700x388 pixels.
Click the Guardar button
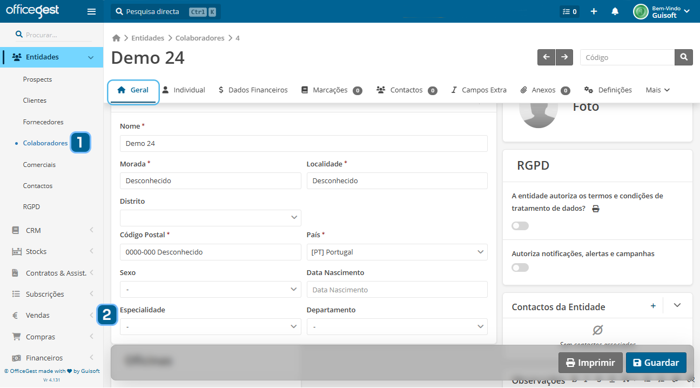656,363
